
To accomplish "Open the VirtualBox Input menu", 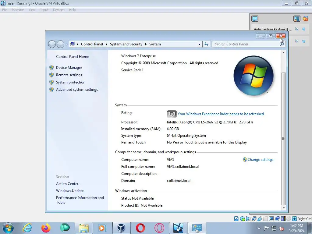I will pos(44,10).
